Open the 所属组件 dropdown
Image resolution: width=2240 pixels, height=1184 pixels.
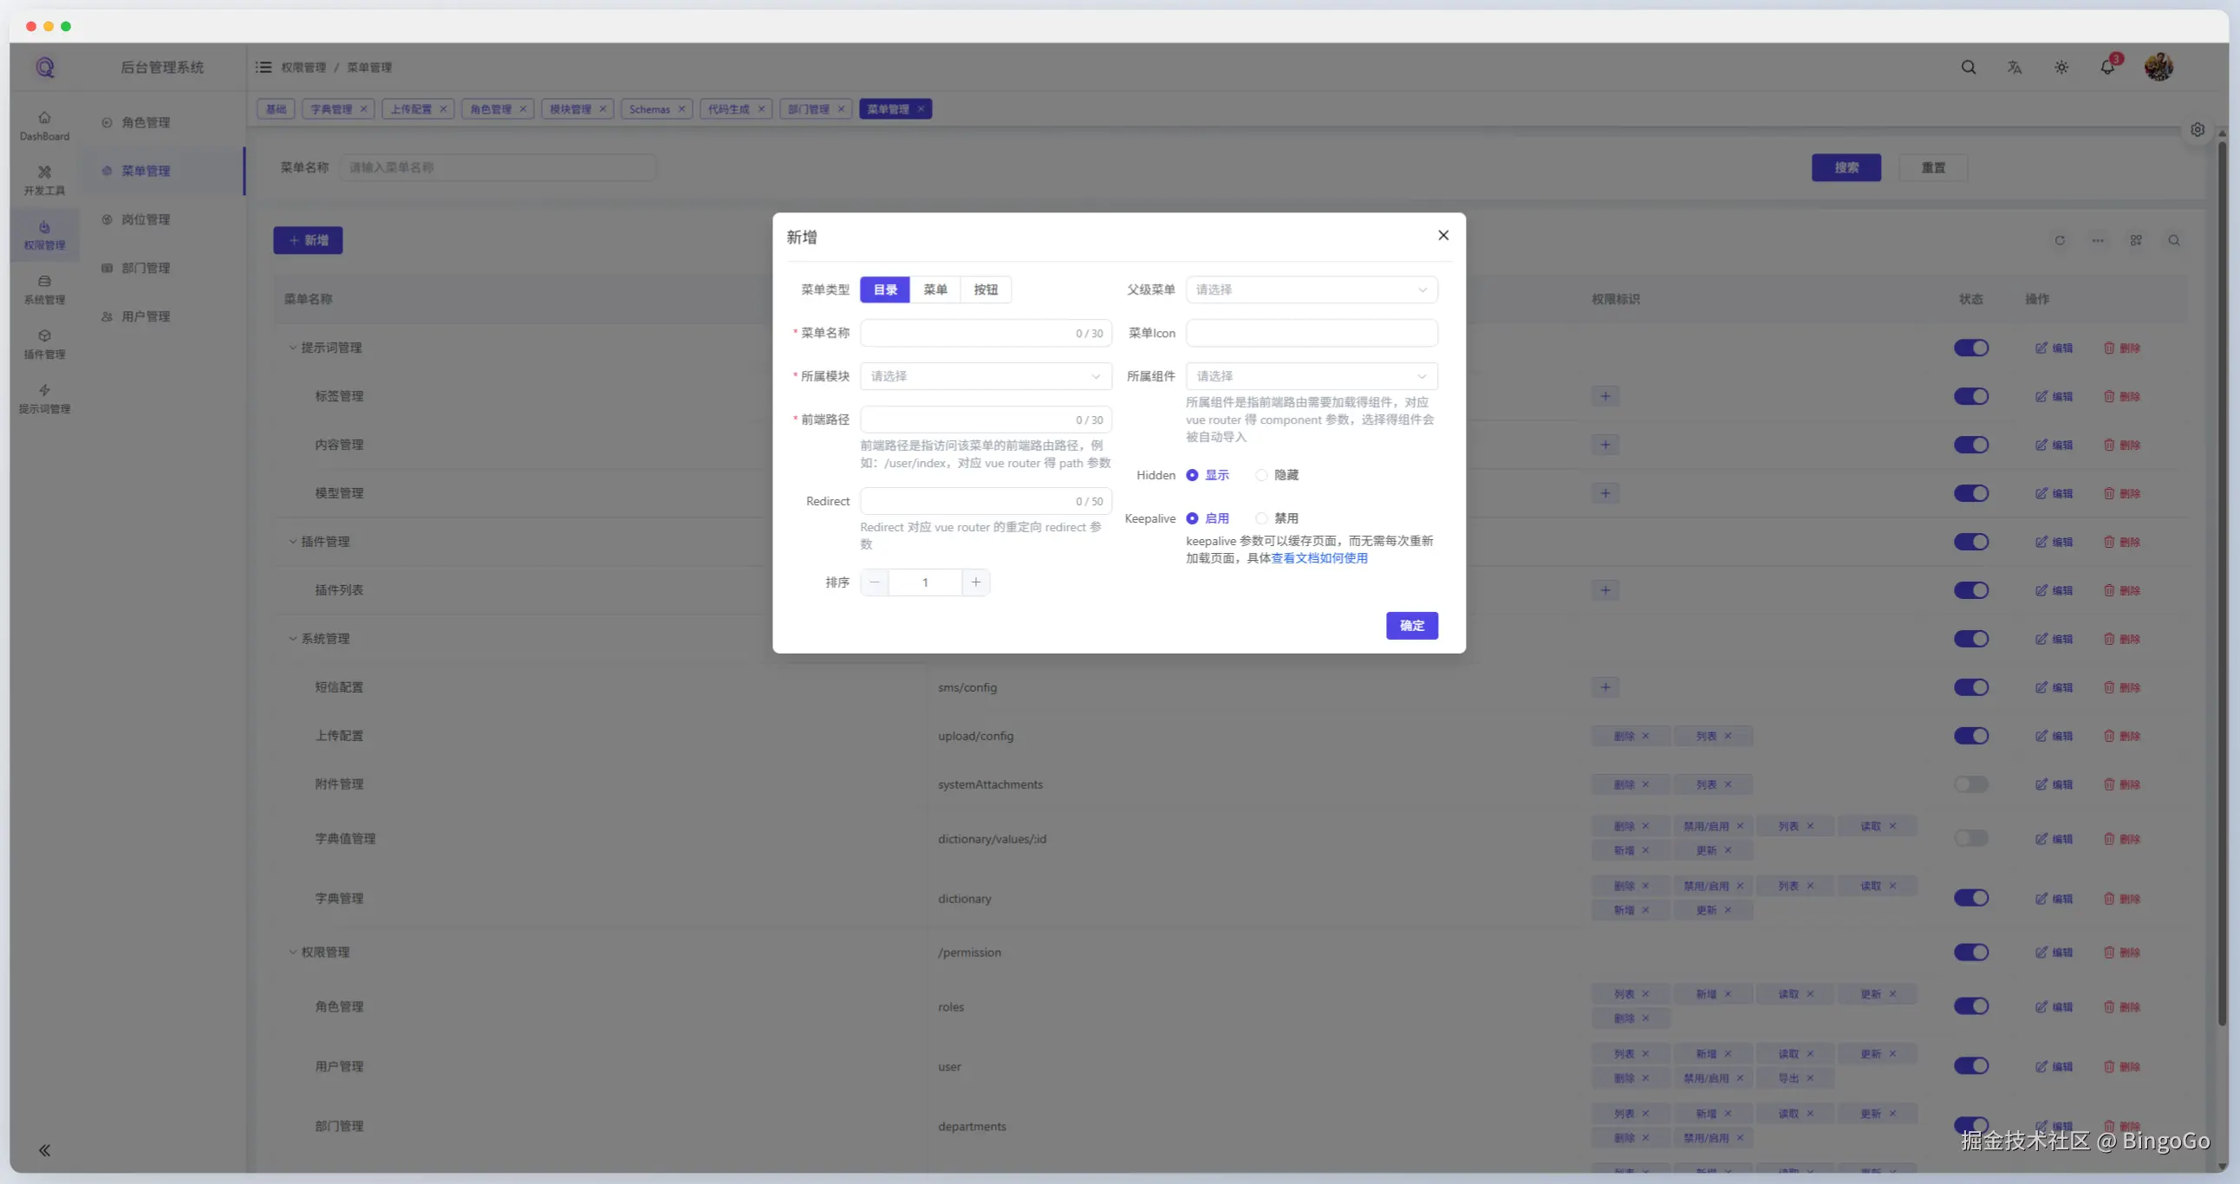click(x=1311, y=376)
